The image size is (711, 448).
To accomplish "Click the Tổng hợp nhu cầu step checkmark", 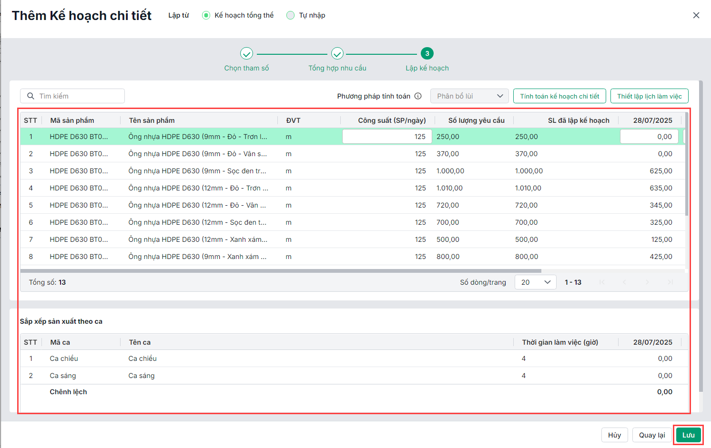I will click(337, 53).
